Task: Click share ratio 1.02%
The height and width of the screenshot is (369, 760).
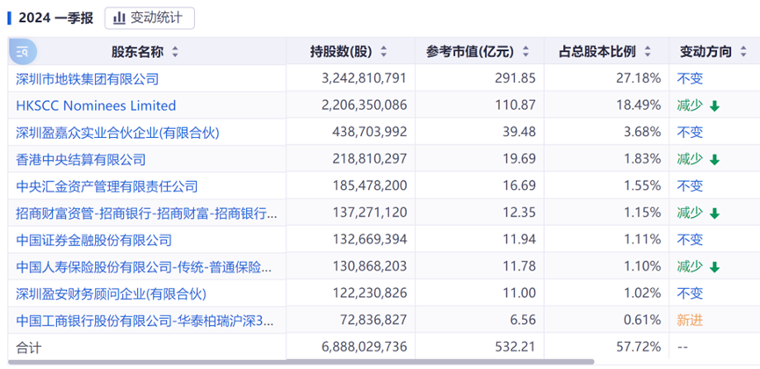Action: pyautogui.click(x=642, y=293)
